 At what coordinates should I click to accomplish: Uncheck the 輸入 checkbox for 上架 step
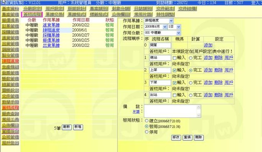[x=175, y=70]
